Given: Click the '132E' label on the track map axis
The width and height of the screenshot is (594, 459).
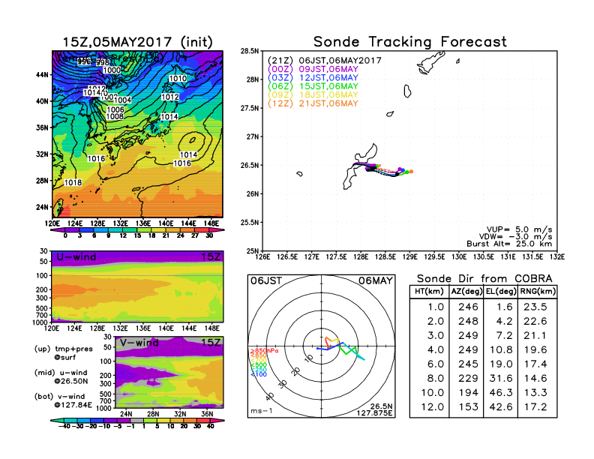Looking at the screenshot, I should point(556,257).
